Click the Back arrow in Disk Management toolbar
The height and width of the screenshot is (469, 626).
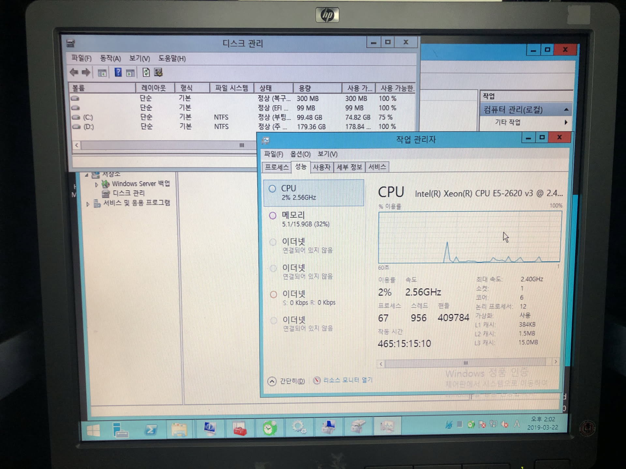pyautogui.click(x=74, y=72)
